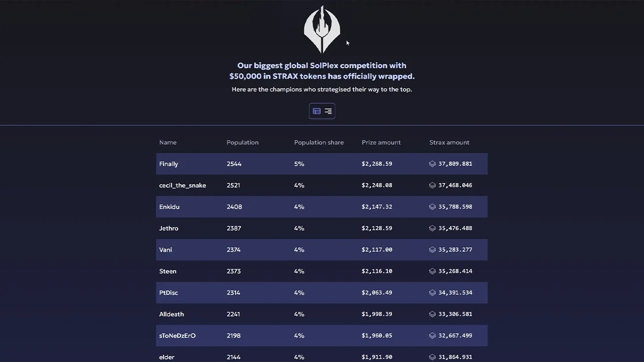Click STRAX token icon in Finally row

(432, 164)
